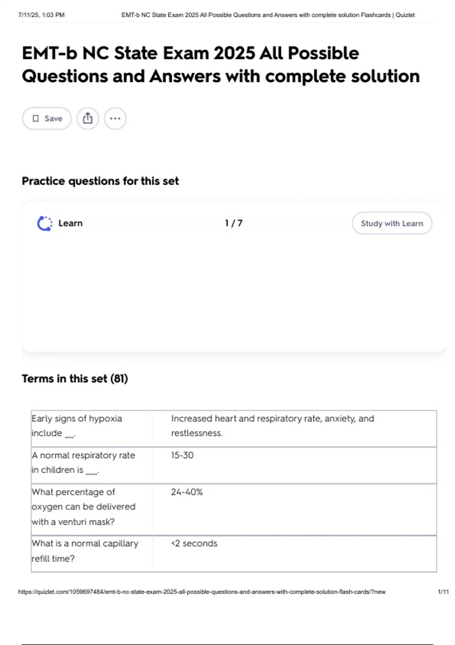Click the circular Learn mode icon

45,223
